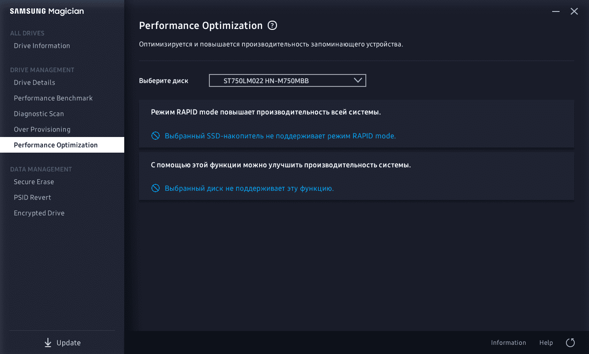The height and width of the screenshot is (354, 589).
Task: Open Drive Information page
Action: (x=42, y=46)
